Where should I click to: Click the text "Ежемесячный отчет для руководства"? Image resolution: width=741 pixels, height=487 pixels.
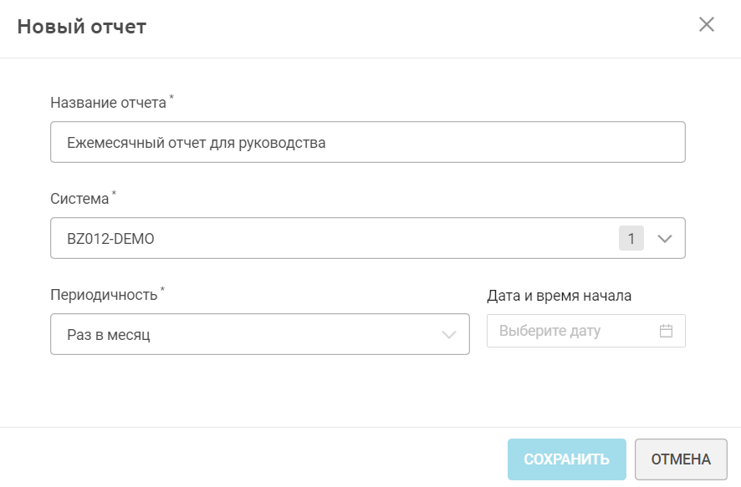197,143
